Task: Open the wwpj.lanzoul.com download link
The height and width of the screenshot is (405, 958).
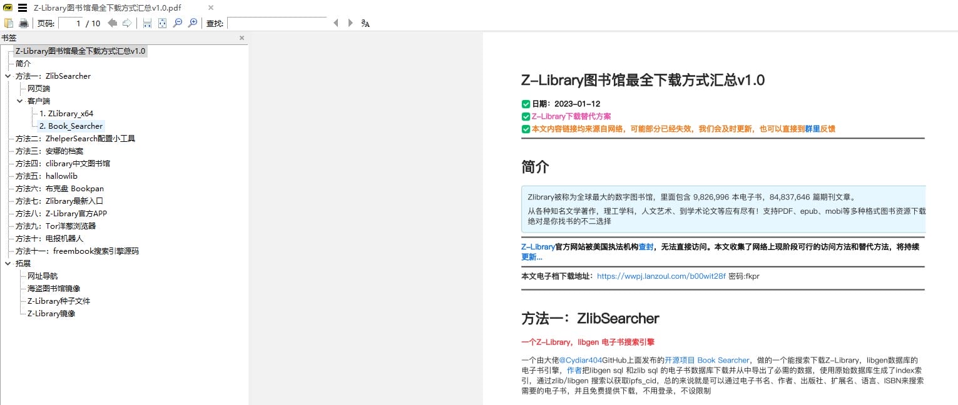Action: coord(661,276)
